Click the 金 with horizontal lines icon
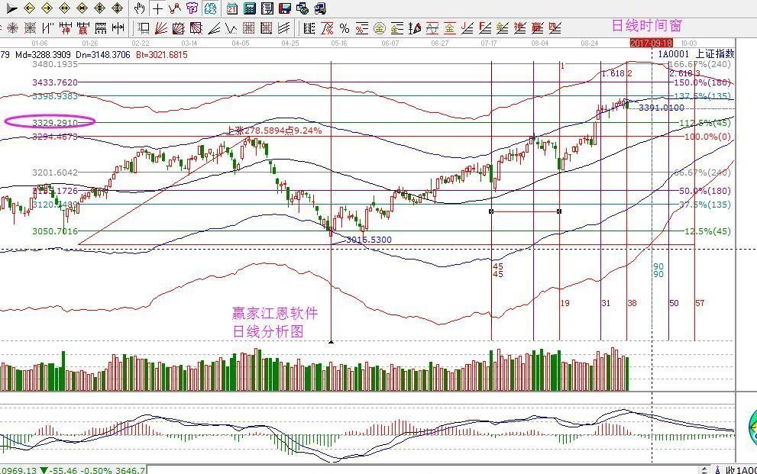 397,28
